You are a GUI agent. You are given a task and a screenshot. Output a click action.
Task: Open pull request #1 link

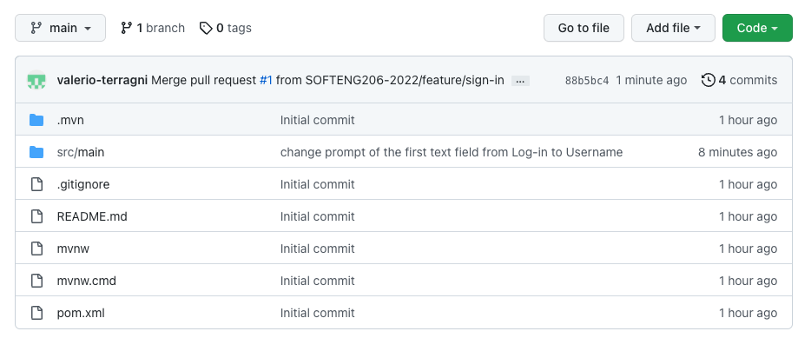pos(267,81)
